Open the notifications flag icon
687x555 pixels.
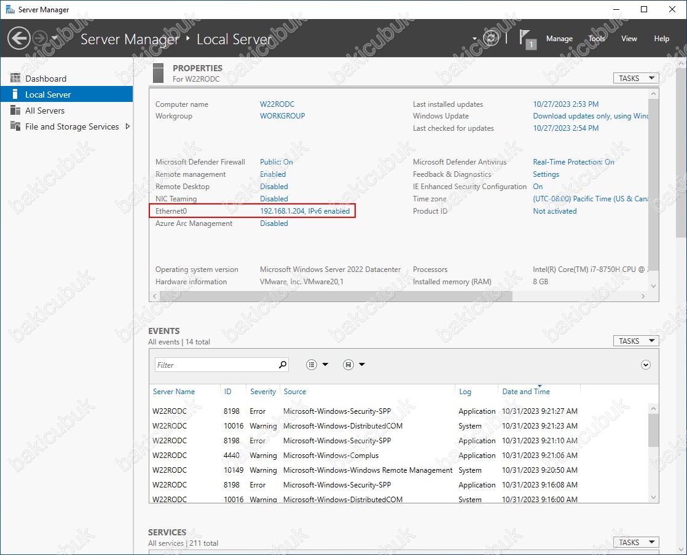point(527,39)
